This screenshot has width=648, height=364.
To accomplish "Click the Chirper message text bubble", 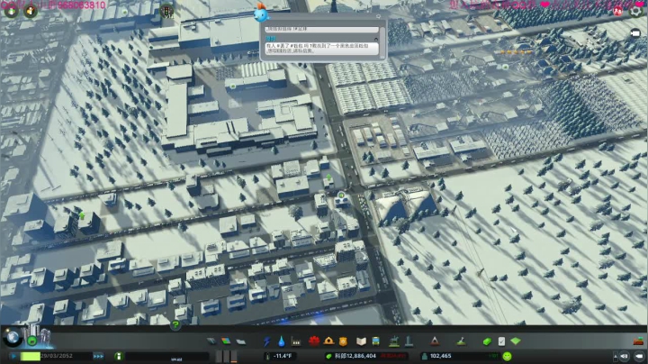I will (x=321, y=49).
